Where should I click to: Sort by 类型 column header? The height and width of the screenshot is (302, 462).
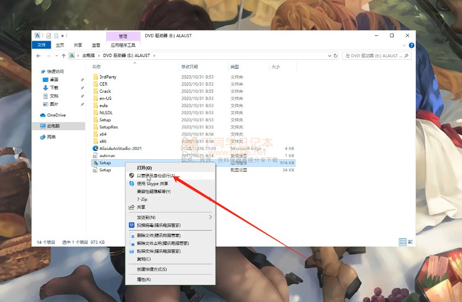point(234,67)
